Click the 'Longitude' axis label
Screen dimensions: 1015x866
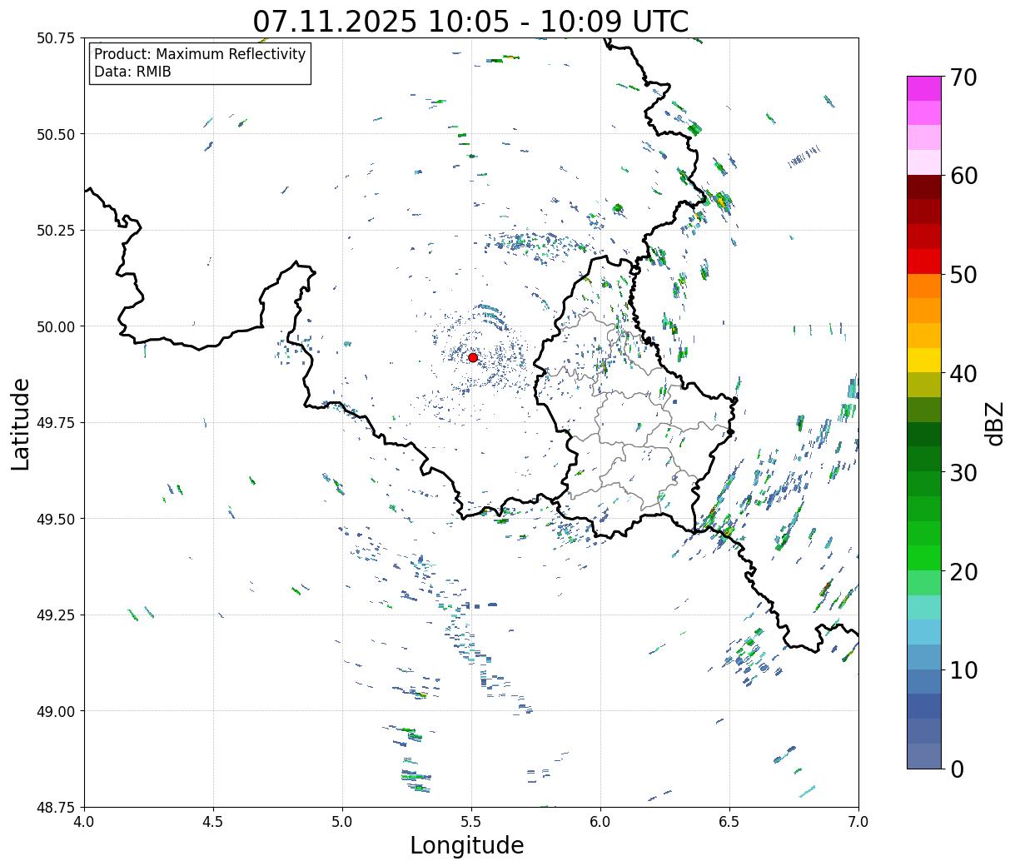[x=467, y=845]
